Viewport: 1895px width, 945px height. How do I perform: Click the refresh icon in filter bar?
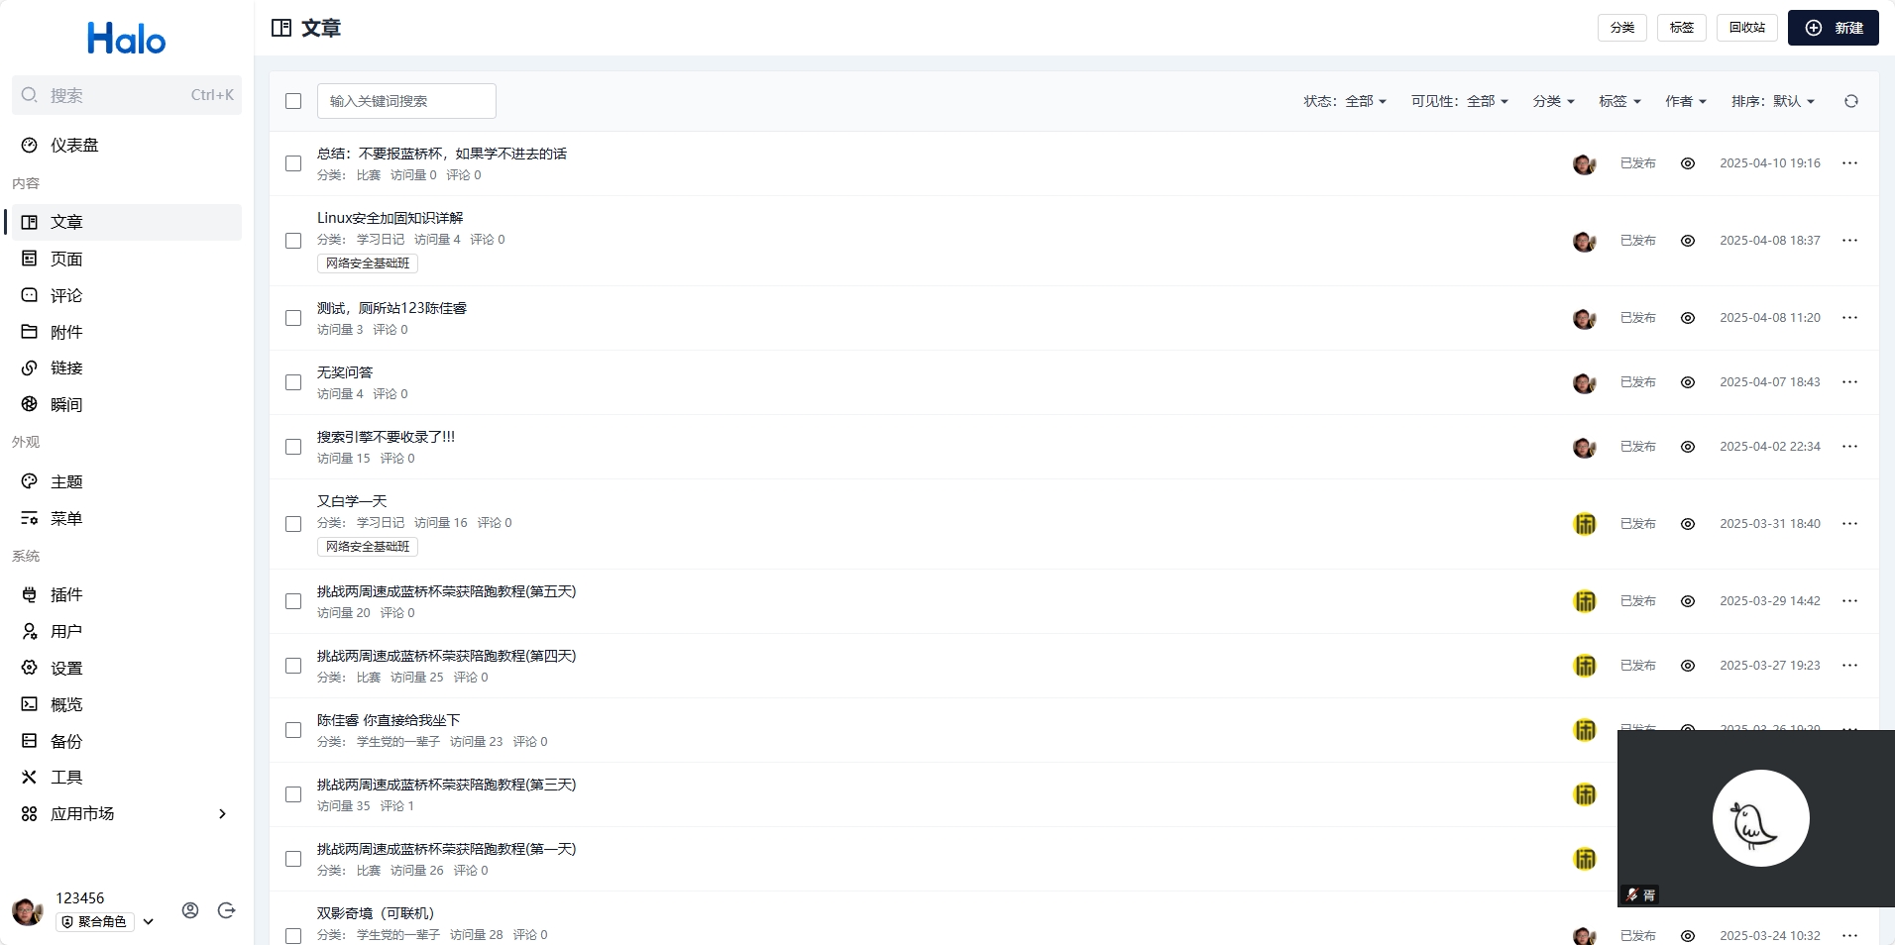pos(1850,101)
